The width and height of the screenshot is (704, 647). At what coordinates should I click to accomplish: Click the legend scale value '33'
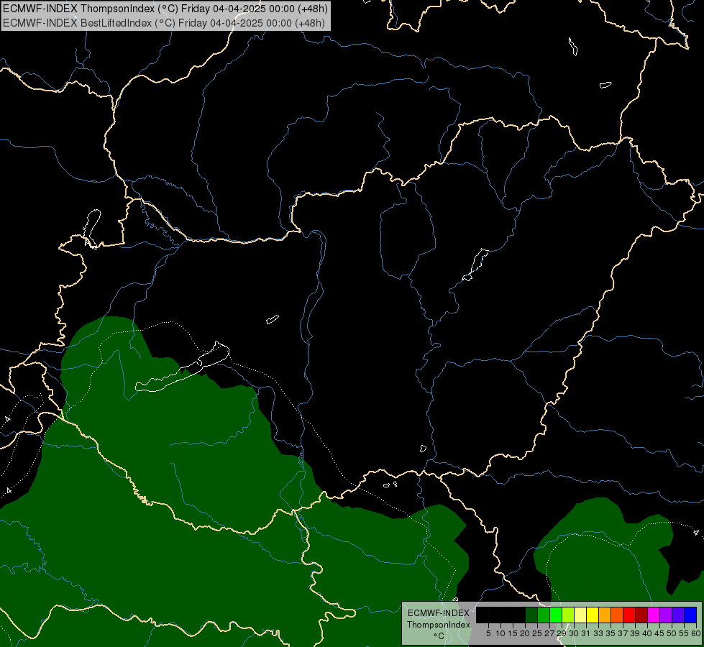[598, 633]
